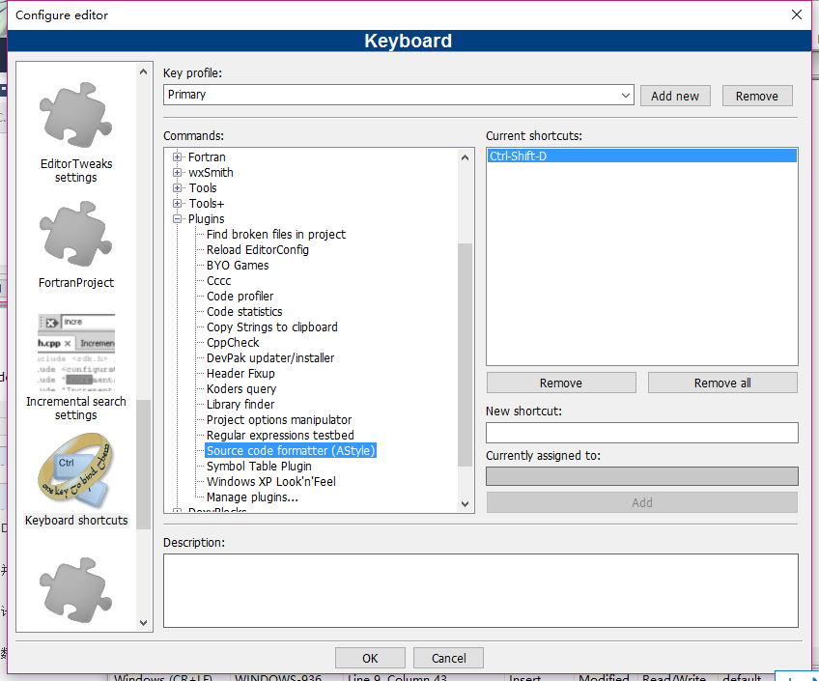Click the Add new profile button
This screenshot has height=681, width=819.
tap(675, 96)
